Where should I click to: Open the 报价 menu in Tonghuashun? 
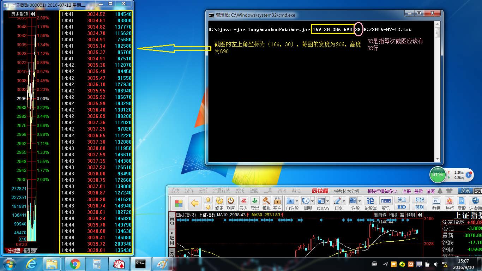189,191
